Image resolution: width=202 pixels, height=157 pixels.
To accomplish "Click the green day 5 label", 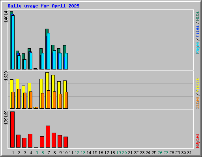I will click(x=37, y=153).
